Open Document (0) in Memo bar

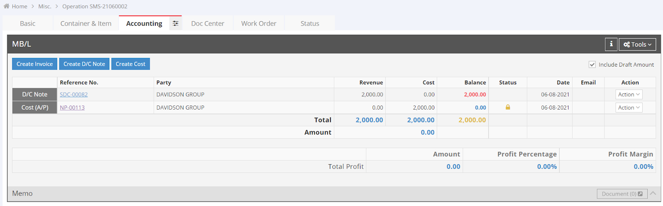[622, 194]
